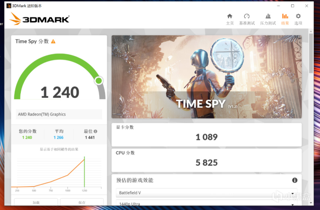Image resolution: width=320 pixels, height=210 pixels.
Task: Open the 主页 home tab
Action: coord(230,19)
